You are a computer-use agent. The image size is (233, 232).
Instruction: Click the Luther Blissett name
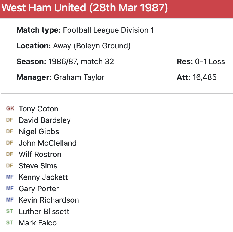(x=44, y=212)
